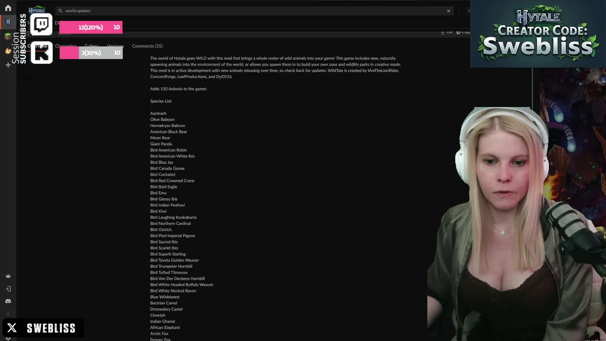Click the 'Blue Wildebeest' entry
Screen dimensions: 606x341
tap(165, 297)
